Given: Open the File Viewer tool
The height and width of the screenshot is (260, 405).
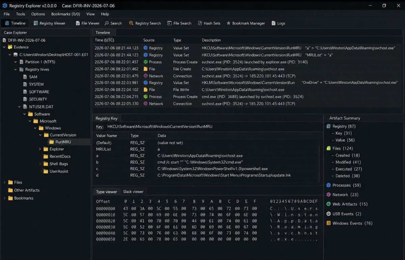Looking at the screenshot, I should point(87,23).
